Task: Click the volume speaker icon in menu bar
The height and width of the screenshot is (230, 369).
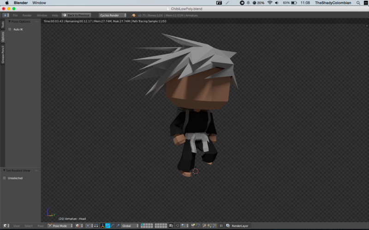Action: (x=277, y=3)
